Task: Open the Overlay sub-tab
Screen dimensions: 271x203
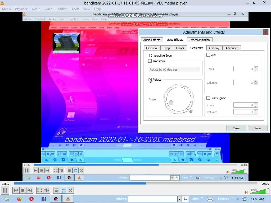Action: click(214, 48)
